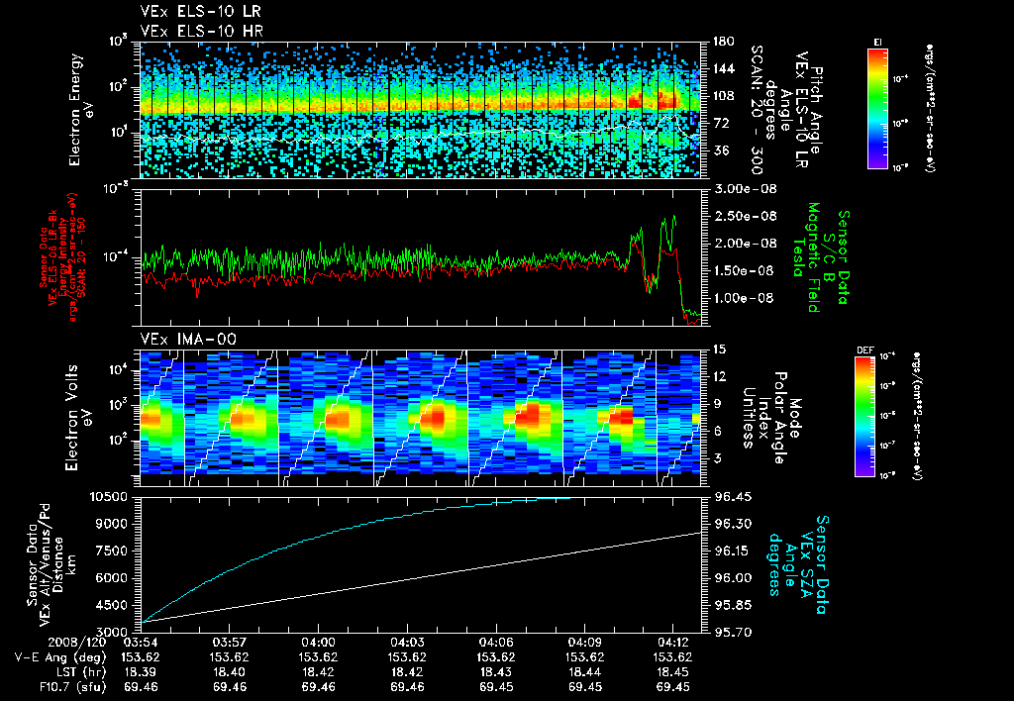The width and height of the screenshot is (1014, 701).
Task: Click the altitude tick value 10500
Action: (107, 497)
